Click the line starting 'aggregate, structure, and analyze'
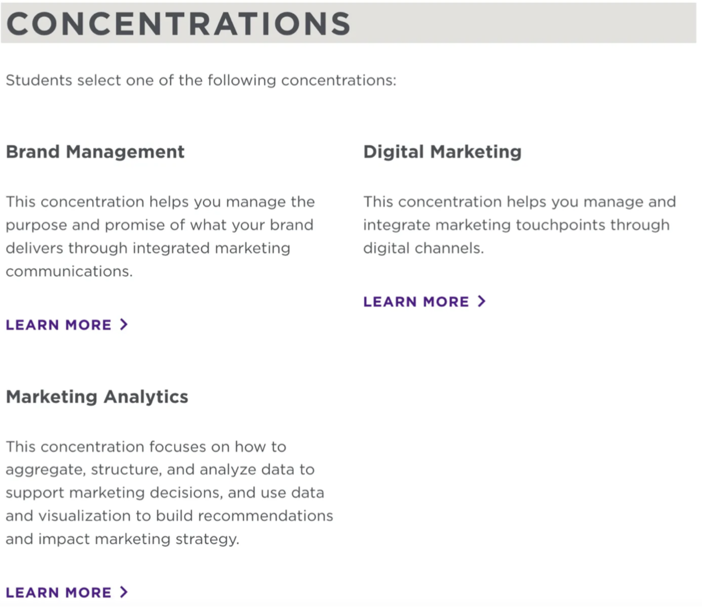This screenshot has height=610, width=702. (160, 470)
